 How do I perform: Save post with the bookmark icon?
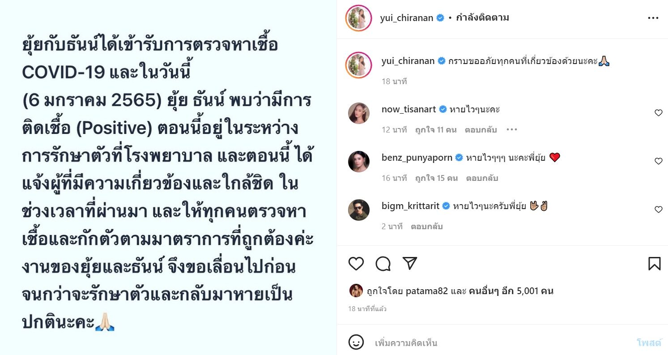pyautogui.click(x=655, y=264)
